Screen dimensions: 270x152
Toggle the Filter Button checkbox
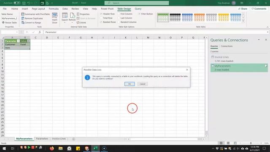pyautogui.click(x=139, y=14)
